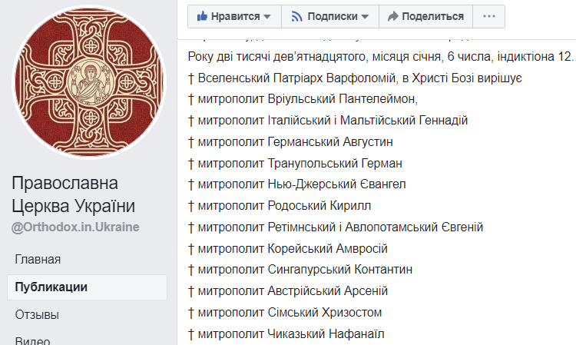The height and width of the screenshot is (345, 576).
Task: Click the page name Православна Церква України
Action: click(x=74, y=194)
